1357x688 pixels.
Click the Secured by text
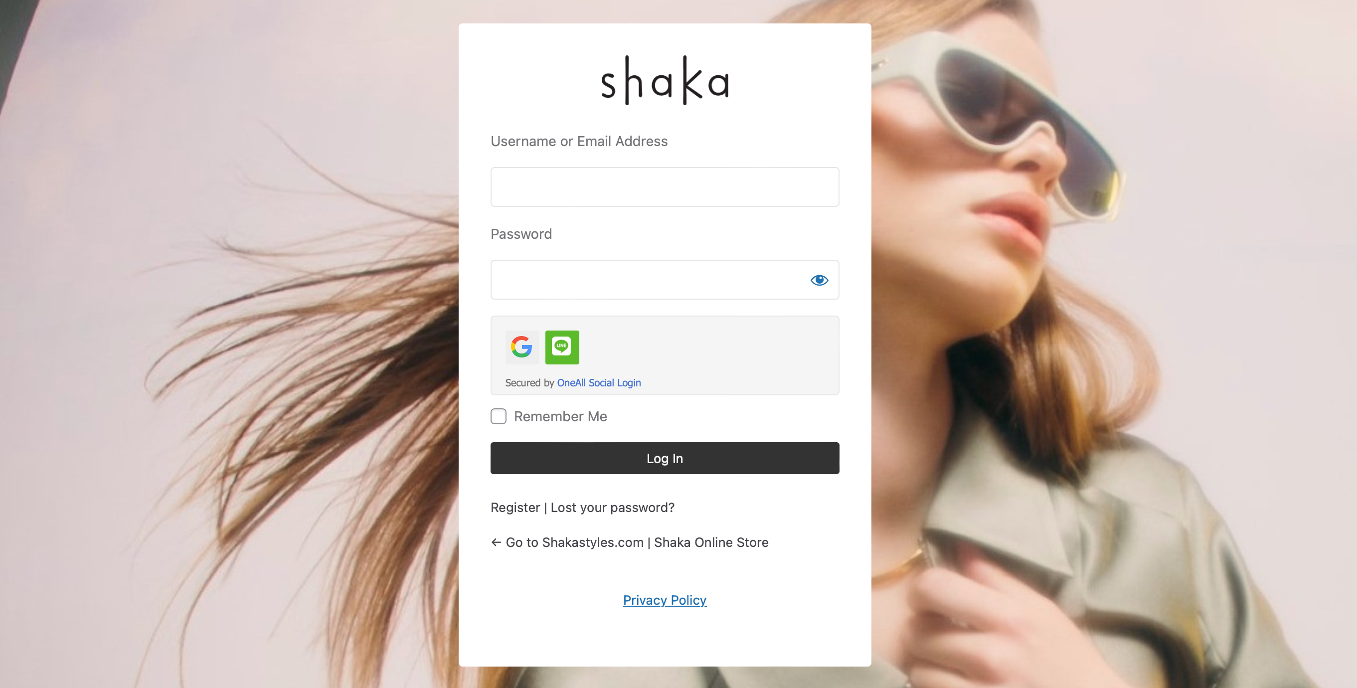[x=529, y=383]
